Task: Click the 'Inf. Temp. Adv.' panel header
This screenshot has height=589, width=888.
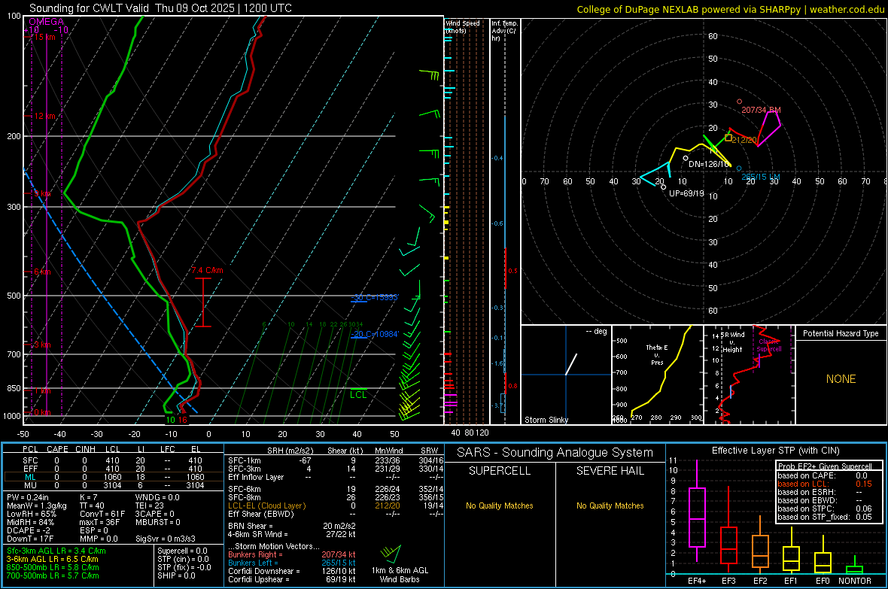Action: coord(504,31)
